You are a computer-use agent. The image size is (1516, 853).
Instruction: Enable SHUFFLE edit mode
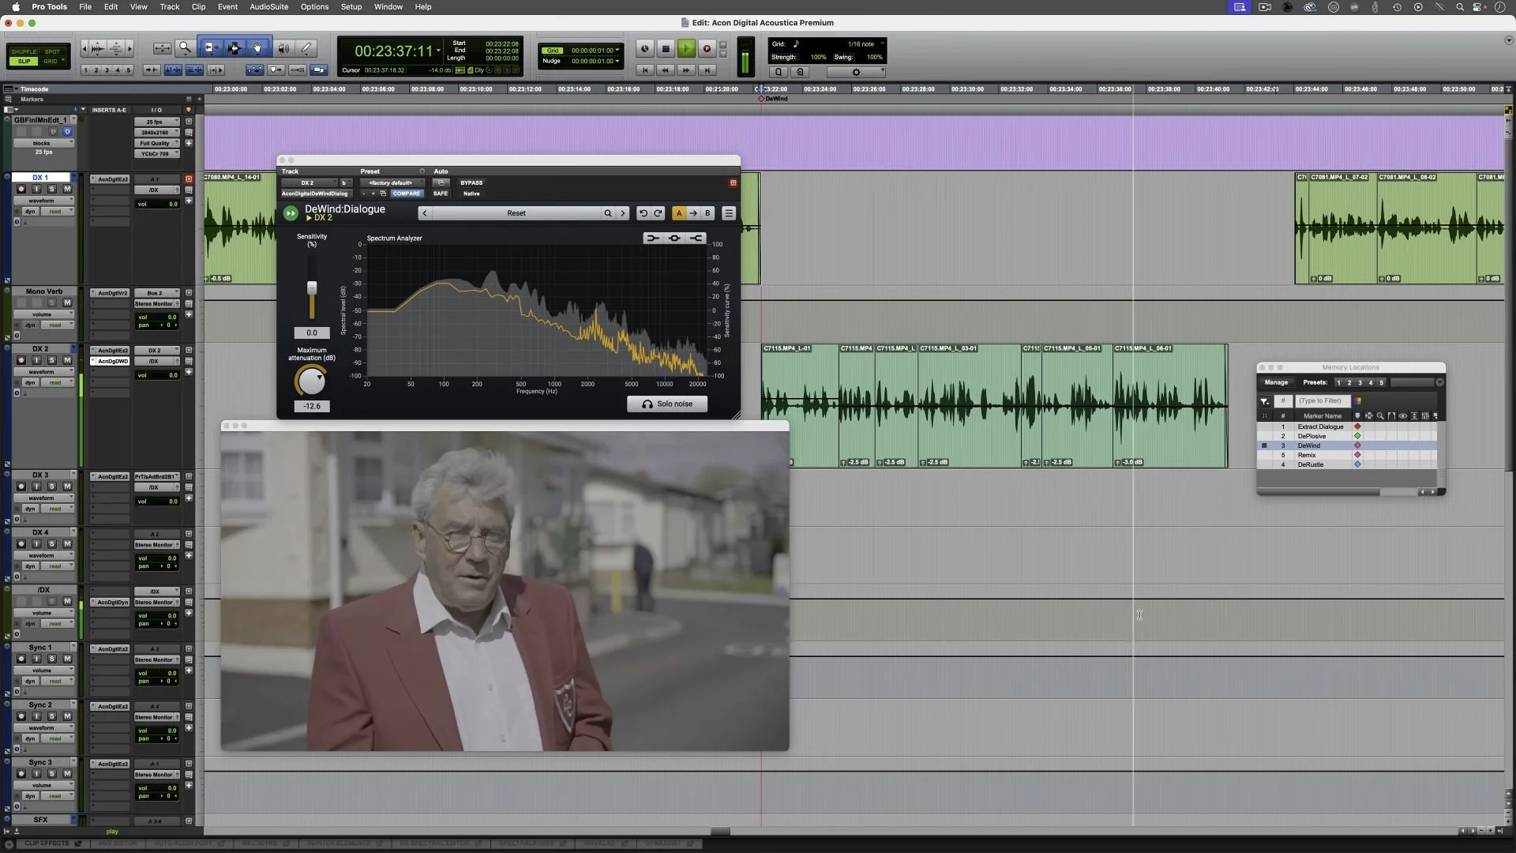tap(24, 51)
